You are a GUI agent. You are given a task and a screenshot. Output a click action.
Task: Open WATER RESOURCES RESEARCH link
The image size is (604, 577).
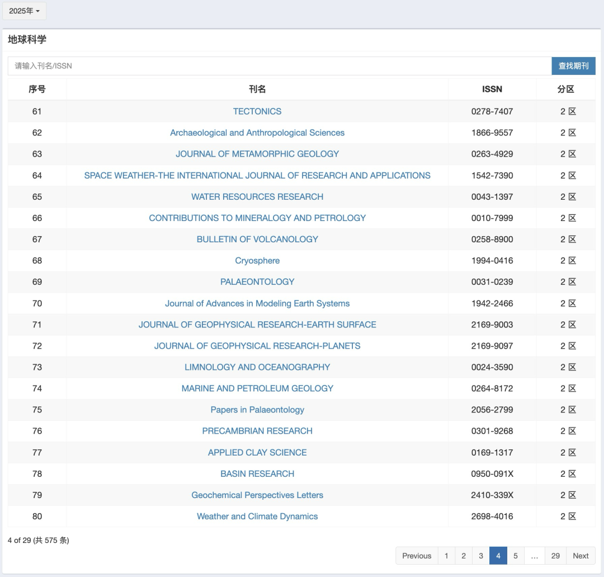257,196
